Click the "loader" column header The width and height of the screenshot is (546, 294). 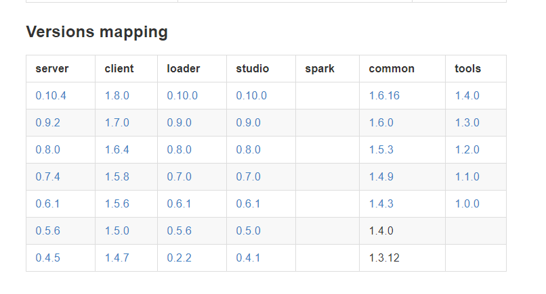point(184,69)
